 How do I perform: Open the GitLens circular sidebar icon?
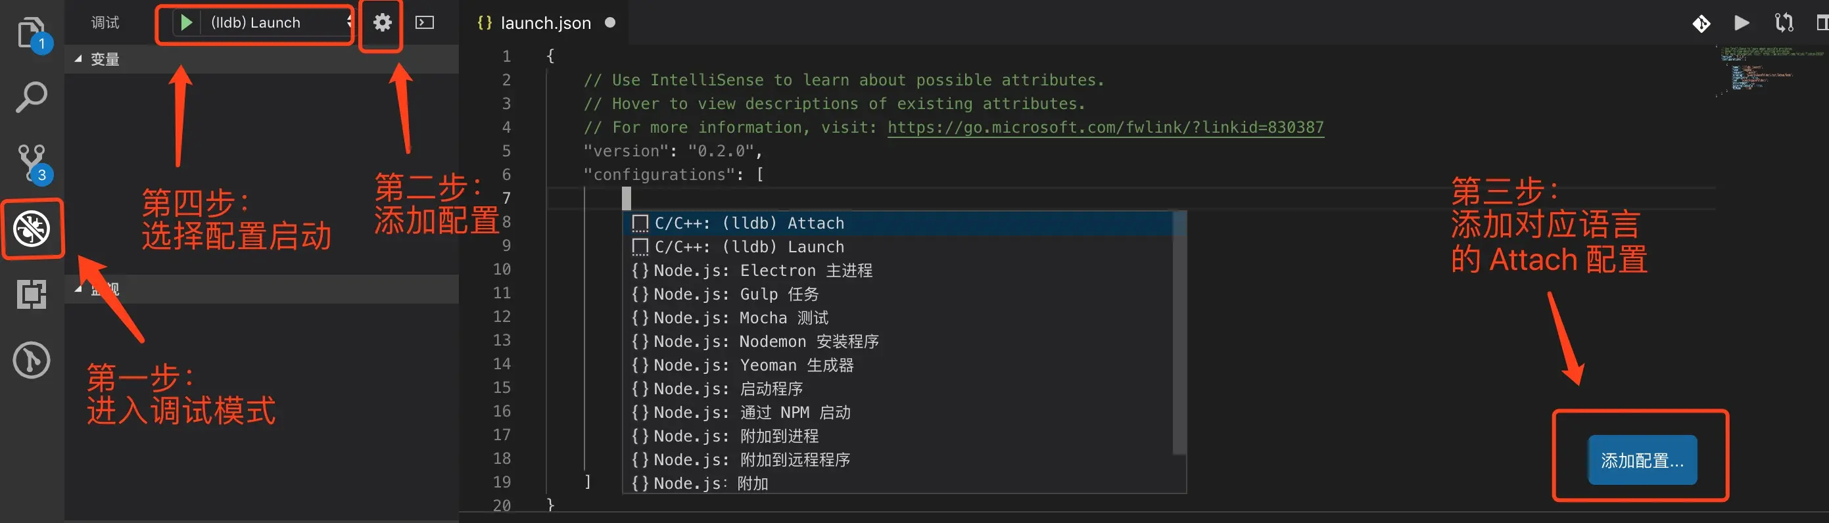pos(32,360)
